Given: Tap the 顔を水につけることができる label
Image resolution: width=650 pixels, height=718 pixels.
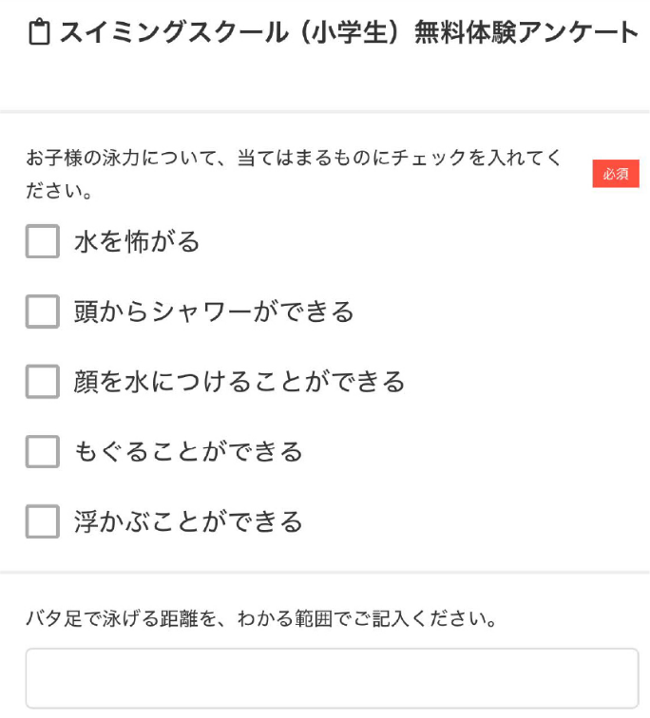Looking at the screenshot, I should (239, 382).
